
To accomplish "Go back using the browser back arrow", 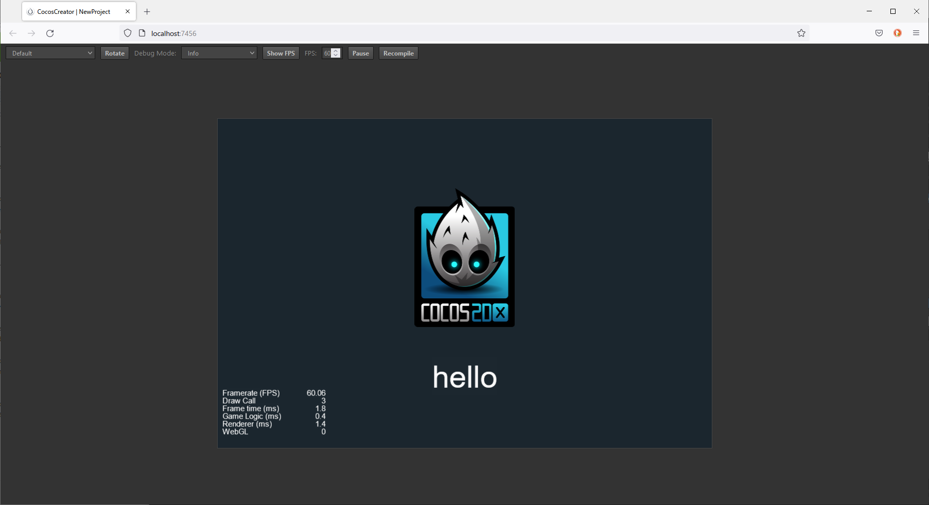I will (x=13, y=33).
